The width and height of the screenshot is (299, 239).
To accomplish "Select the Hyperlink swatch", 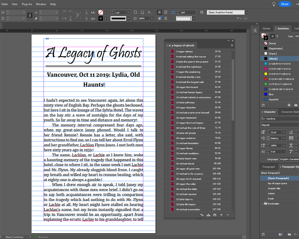I will click(x=280, y=99).
